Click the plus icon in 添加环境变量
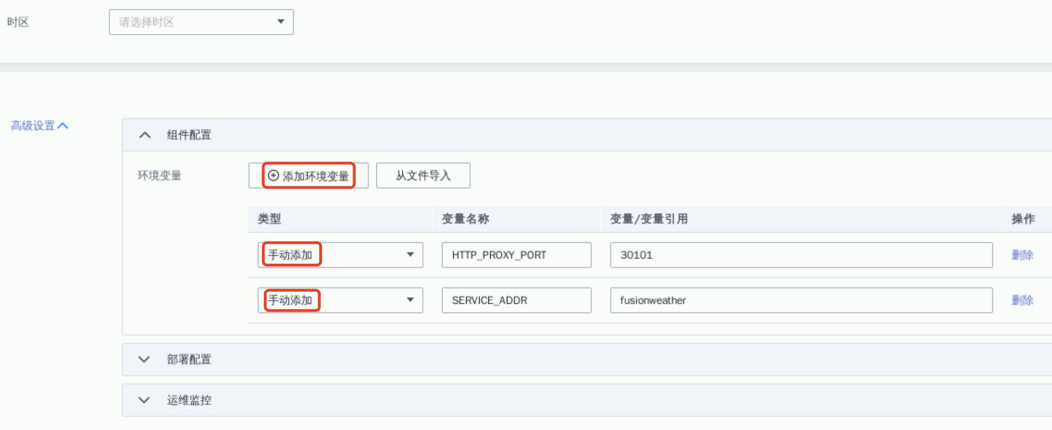1052x430 pixels. [274, 176]
